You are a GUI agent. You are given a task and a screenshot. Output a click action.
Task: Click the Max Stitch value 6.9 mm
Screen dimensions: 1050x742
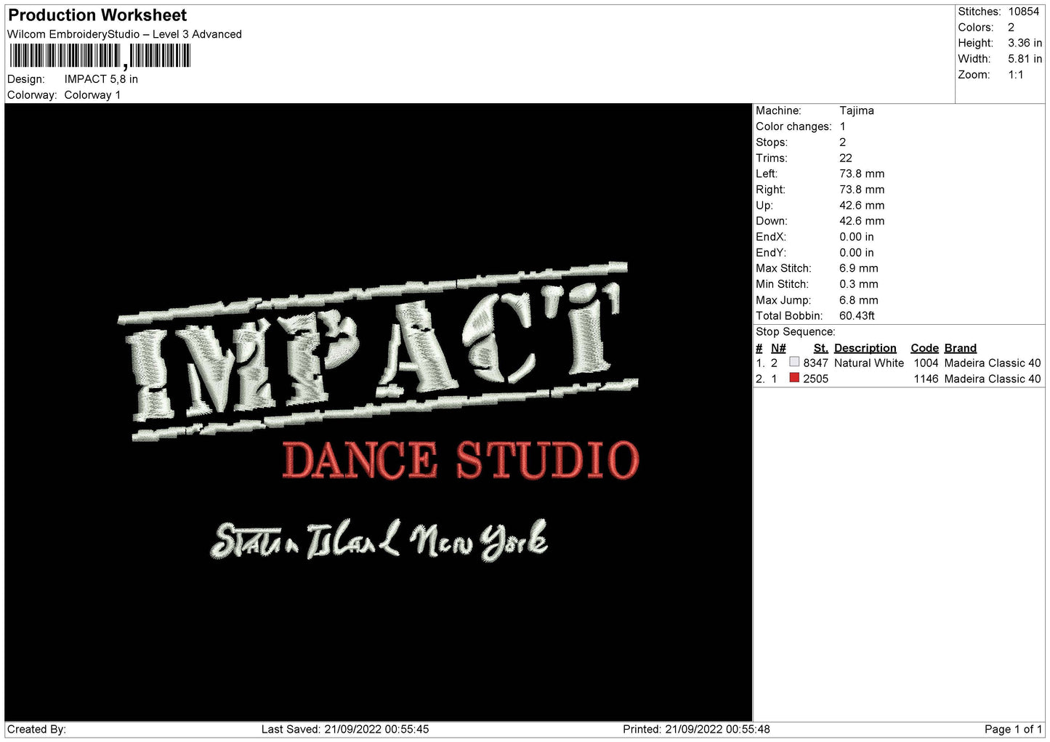859,268
